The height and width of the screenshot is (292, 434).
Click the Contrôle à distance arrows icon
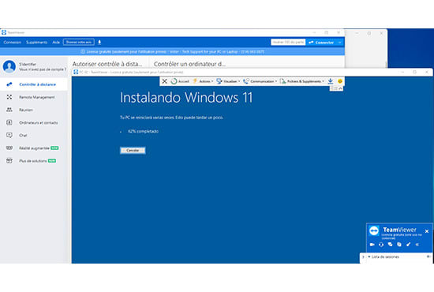[9, 84]
